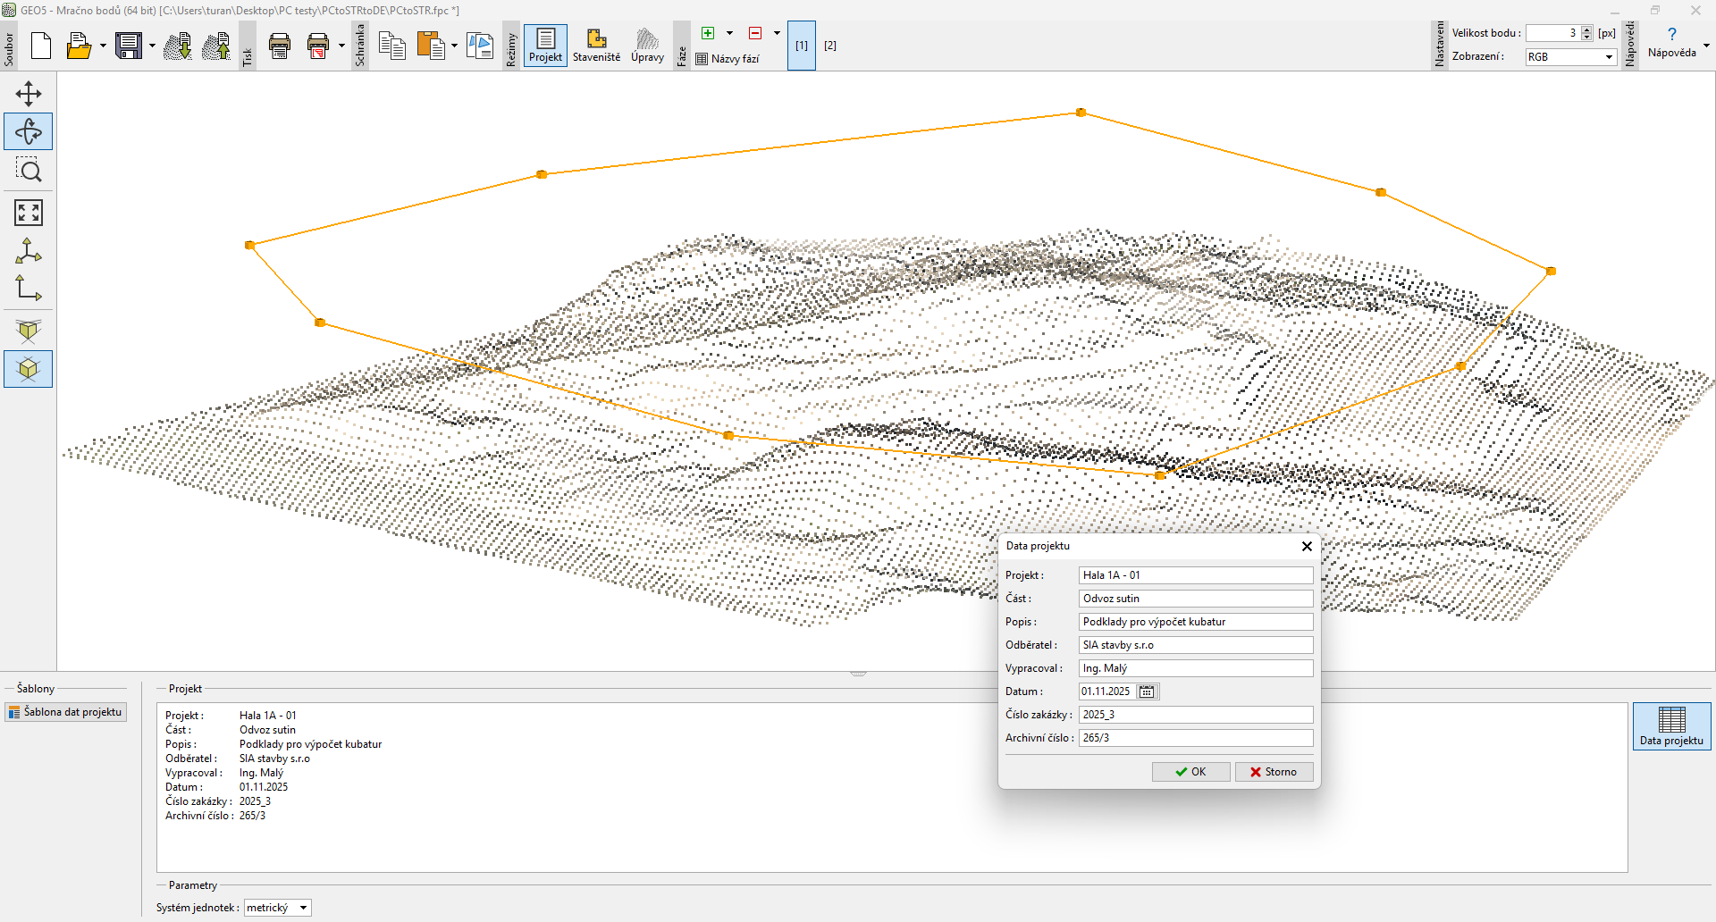The height and width of the screenshot is (922, 1716).
Task: Choose the zoom region tool
Action: pos(29,170)
